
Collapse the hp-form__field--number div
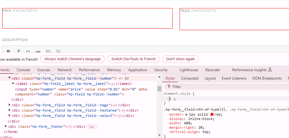tap(9, 78)
